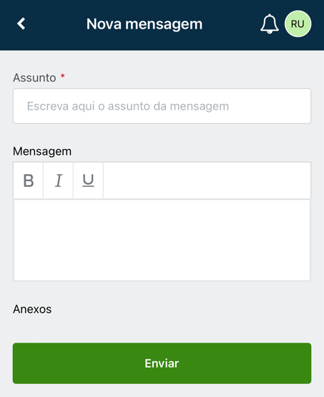324x397 pixels.
Task: Click the Mensagem field label
Action: click(x=42, y=151)
